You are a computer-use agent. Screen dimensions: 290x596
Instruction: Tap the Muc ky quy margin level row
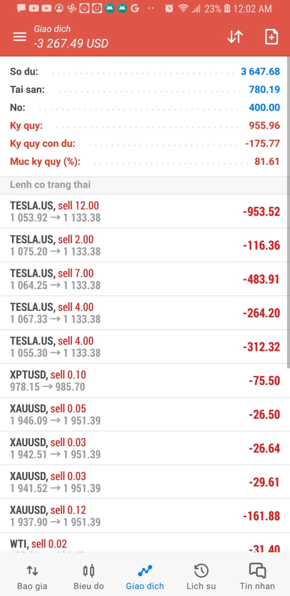tap(145, 161)
